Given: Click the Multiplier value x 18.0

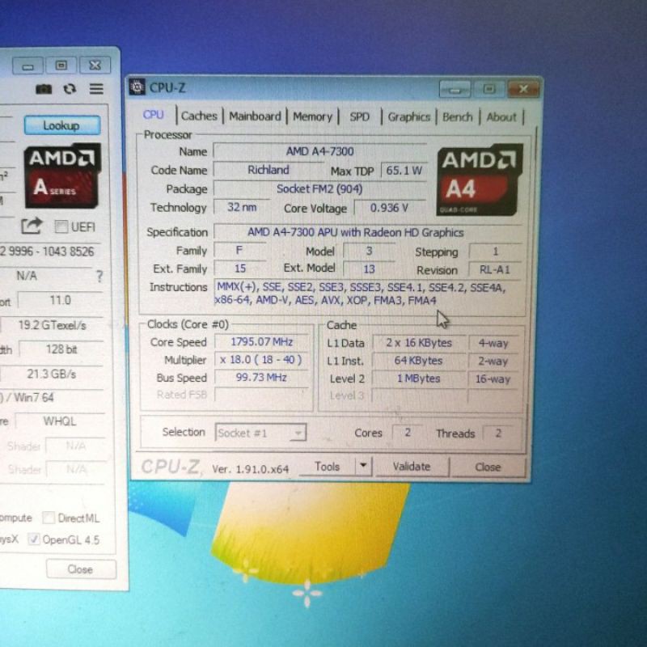Looking at the screenshot, I should tap(261, 359).
